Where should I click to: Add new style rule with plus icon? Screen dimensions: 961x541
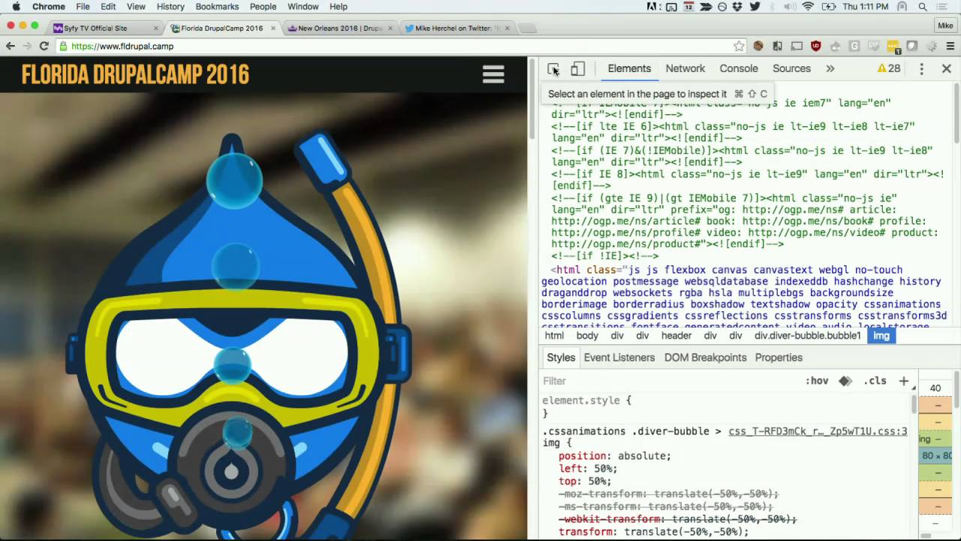pyautogui.click(x=904, y=381)
